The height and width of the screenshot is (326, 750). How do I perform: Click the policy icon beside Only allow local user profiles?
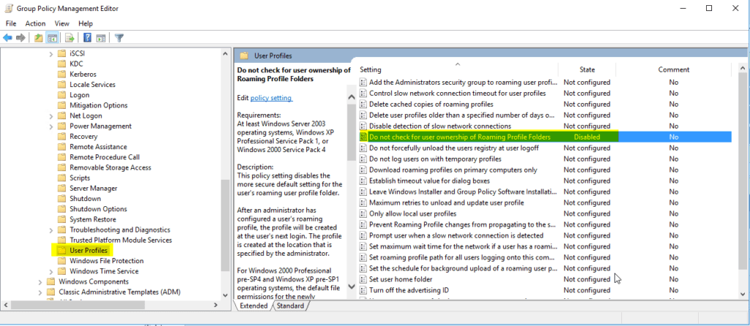[x=363, y=213]
